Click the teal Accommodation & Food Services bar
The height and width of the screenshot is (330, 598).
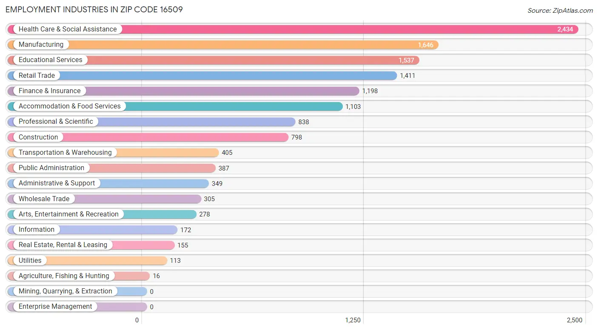click(x=175, y=106)
